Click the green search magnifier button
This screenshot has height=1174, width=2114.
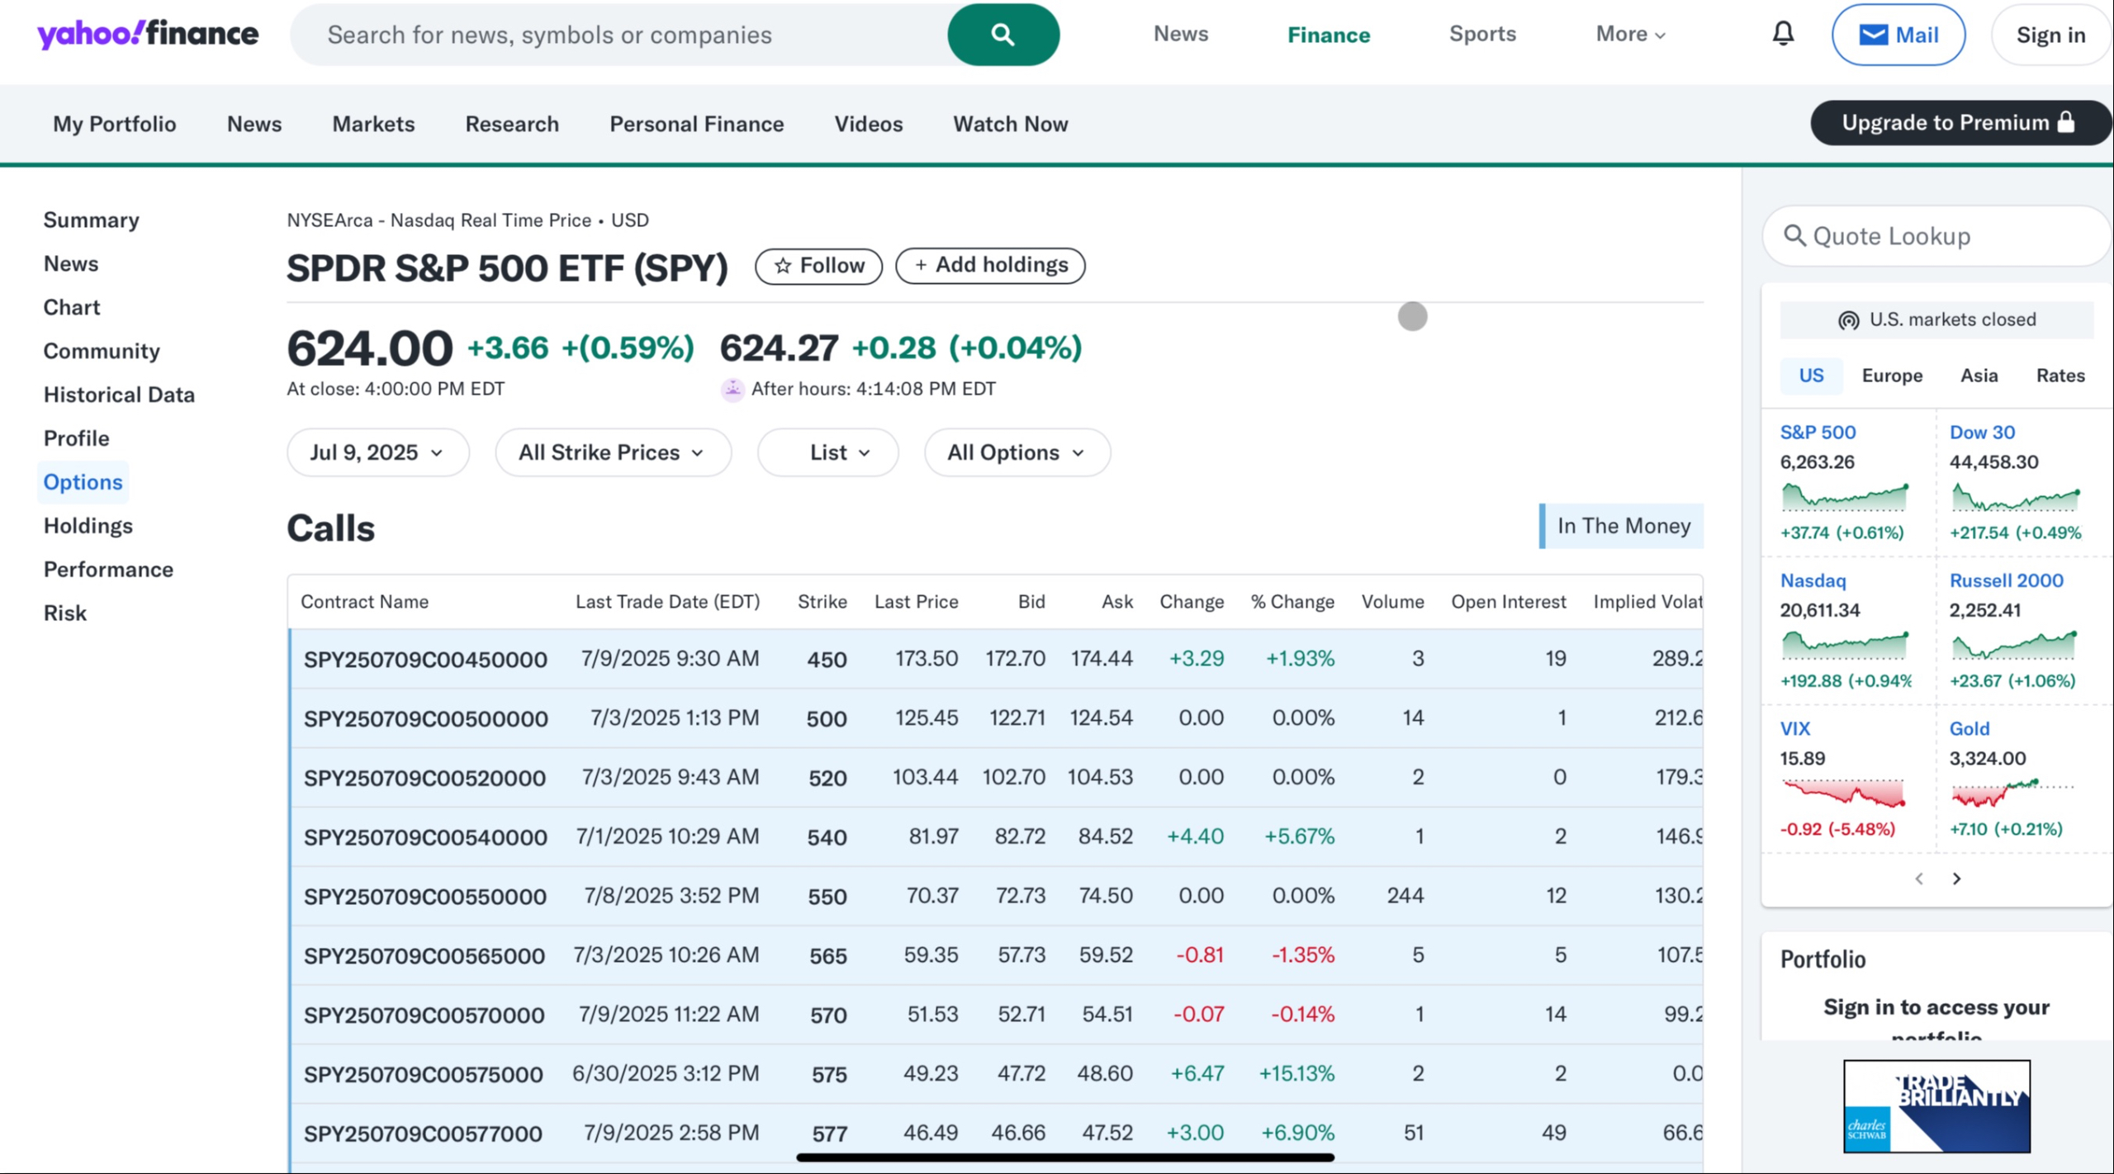click(x=1002, y=35)
